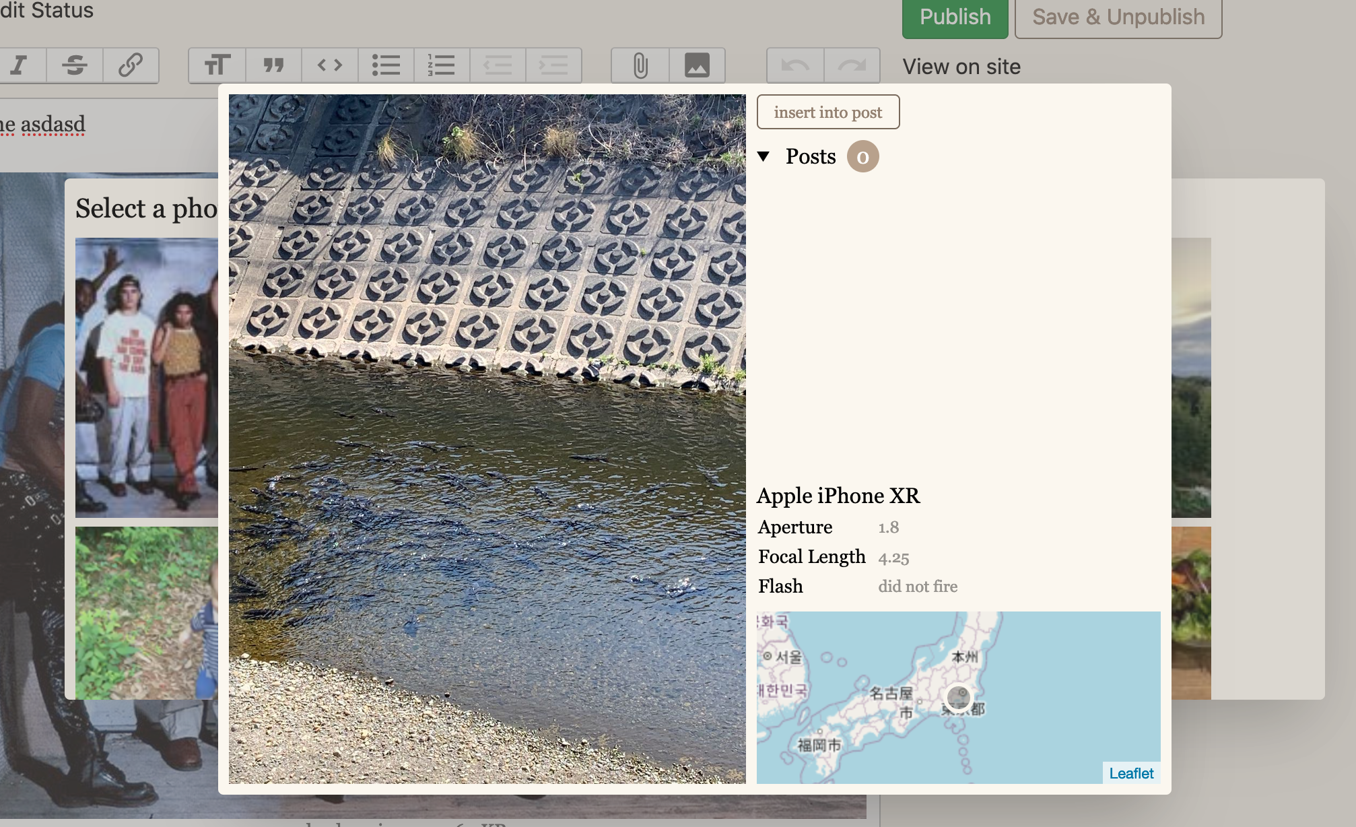Image resolution: width=1356 pixels, height=827 pixels.
Task: Click the undo arrow button
Action: 795,65
